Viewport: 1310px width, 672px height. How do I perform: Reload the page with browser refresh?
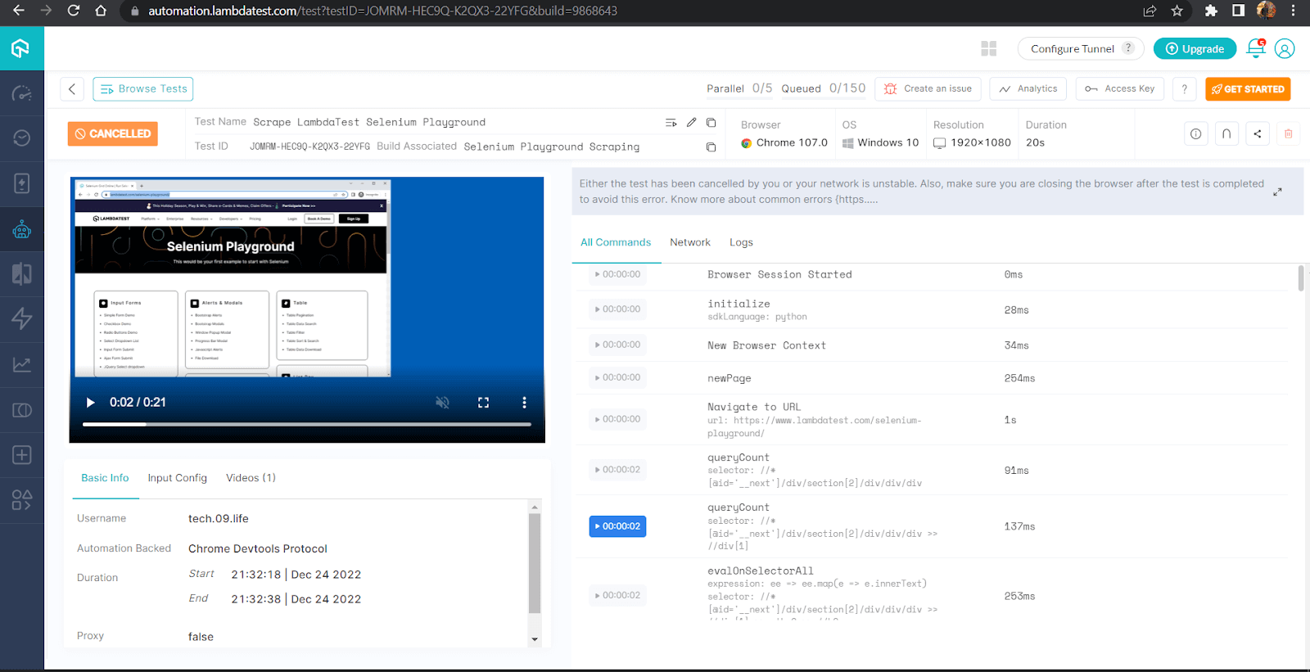pos(73,11)
